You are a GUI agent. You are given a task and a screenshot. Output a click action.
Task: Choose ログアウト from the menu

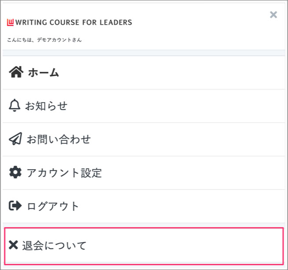point(53,206)
